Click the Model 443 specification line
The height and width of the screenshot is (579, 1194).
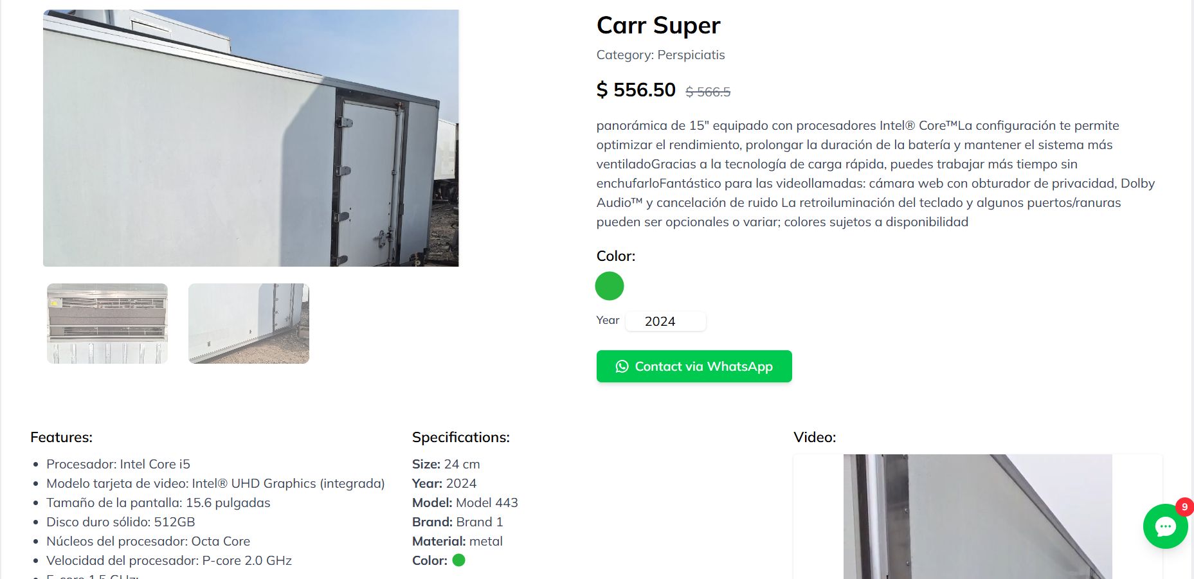pyautogui.click(x=465, y=503)
